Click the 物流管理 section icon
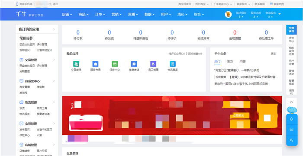The image size is (303, 156). (x=22, y=102)
